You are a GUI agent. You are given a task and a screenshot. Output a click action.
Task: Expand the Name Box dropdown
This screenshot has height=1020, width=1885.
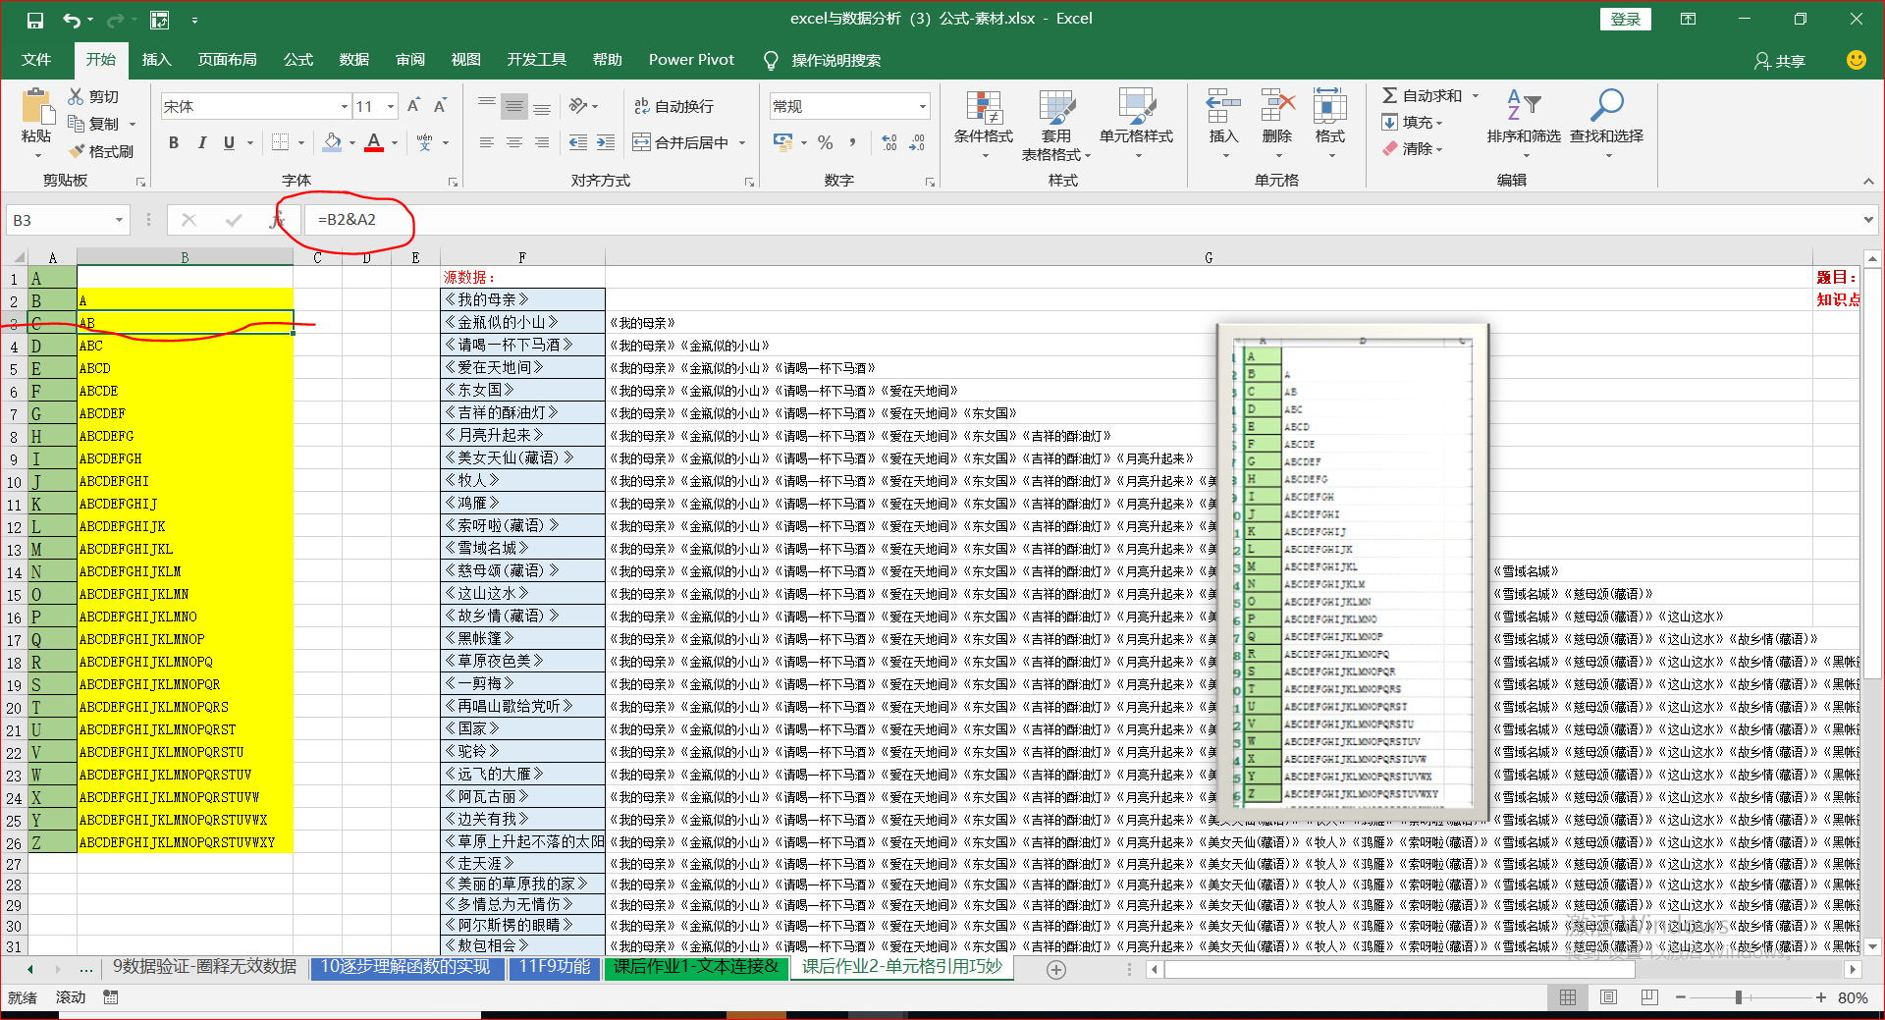(x=119, y=220)
